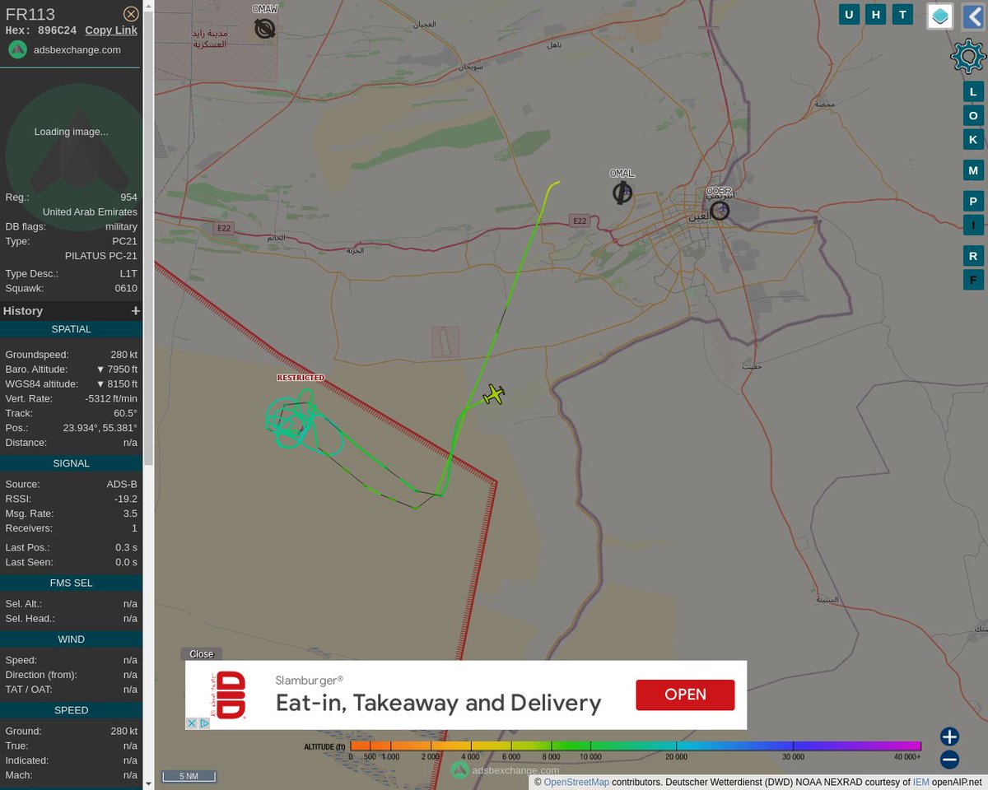The width and height of the screenshot is (988, 790).
Task: Click the airport ring marker over Al Ain city
Action: coord(720,211)
